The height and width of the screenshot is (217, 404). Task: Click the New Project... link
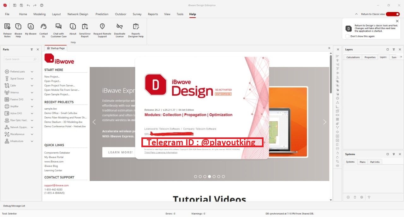click(x=52, y=77)
